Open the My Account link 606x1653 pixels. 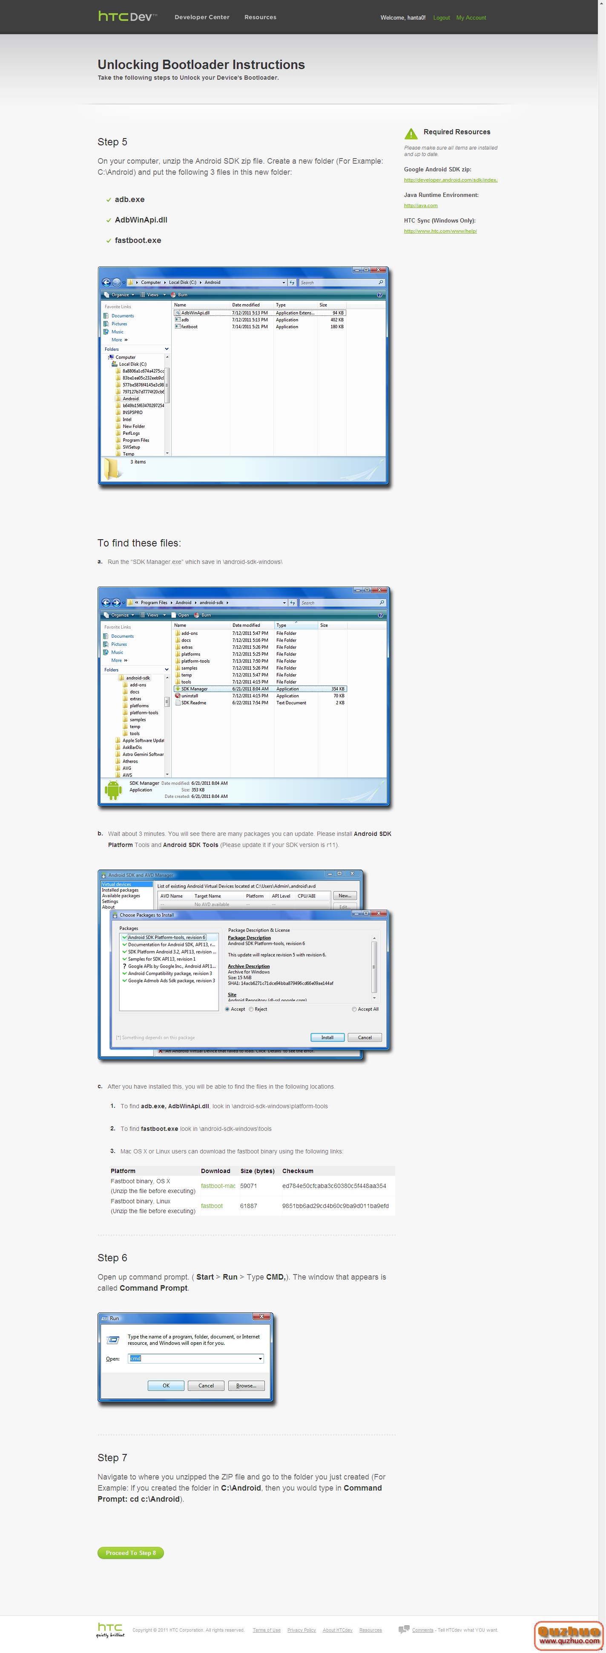471,18
